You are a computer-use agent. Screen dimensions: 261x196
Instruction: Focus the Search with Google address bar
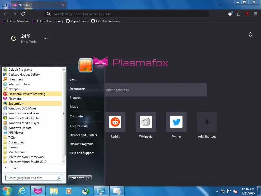pyautogui.click(x=126, y=14)
